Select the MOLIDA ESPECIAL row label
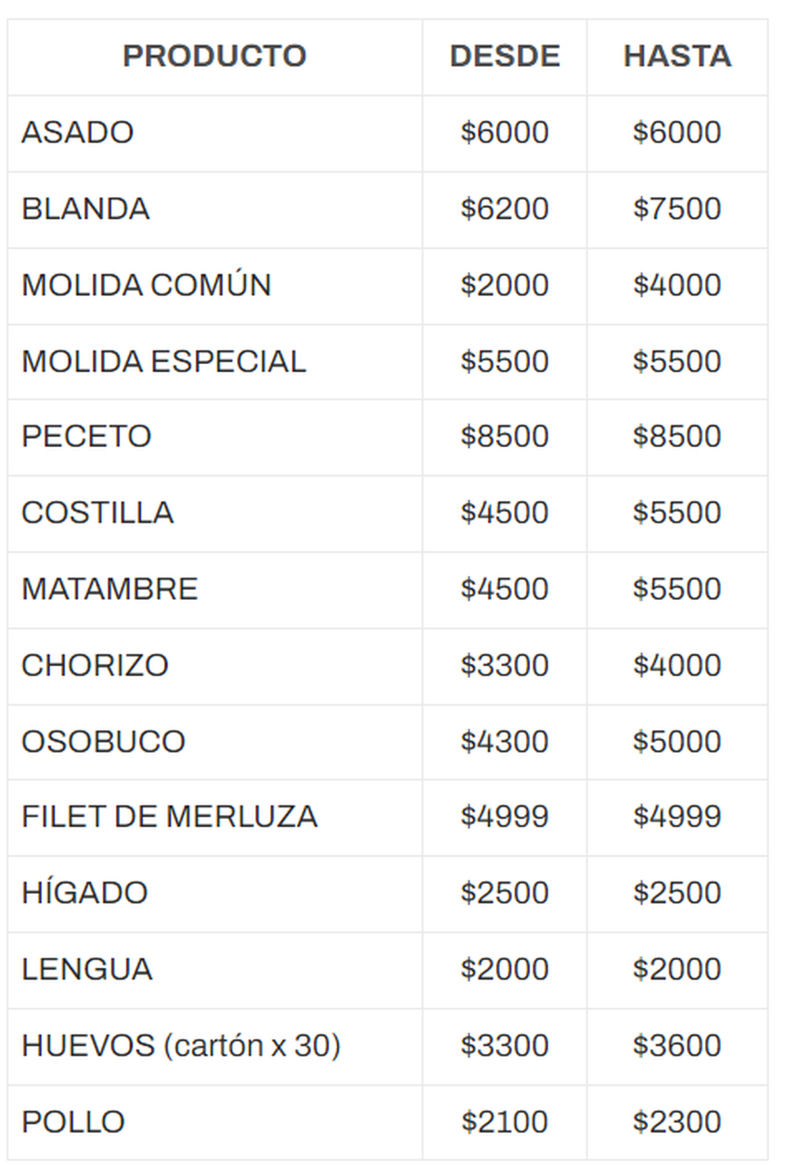Viewport: 787px width, 1164px height. tap(163, 361)
